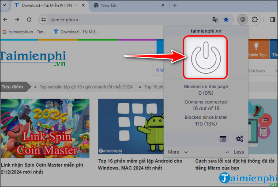This screenshot has height=187, width=278.
Task: Open Top 16 phần mềm giả lập Android article
Action: click(x=140, y=165)
